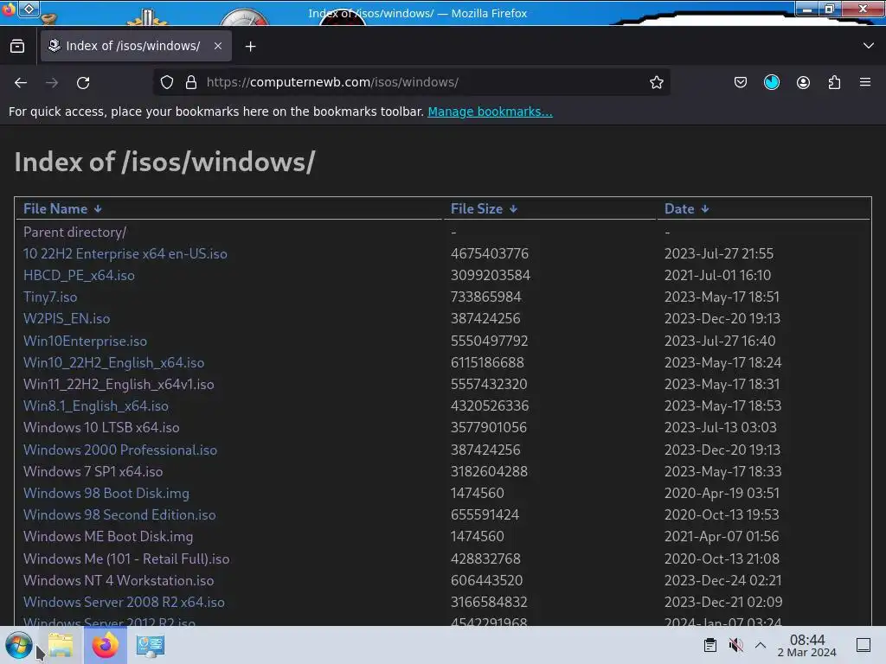The image size is (886, 664).
Task: Click date 2020-Apr-19 03:51
Action: [x=722, y=493]
